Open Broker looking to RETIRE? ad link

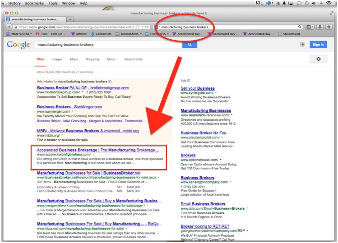(205, 226)
